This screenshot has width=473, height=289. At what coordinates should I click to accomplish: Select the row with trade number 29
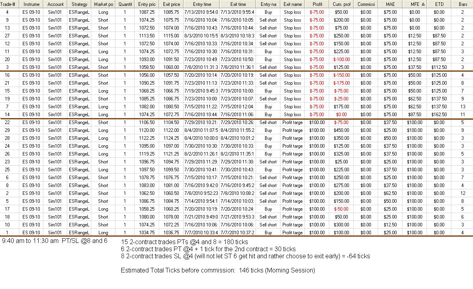click(236, 130)
